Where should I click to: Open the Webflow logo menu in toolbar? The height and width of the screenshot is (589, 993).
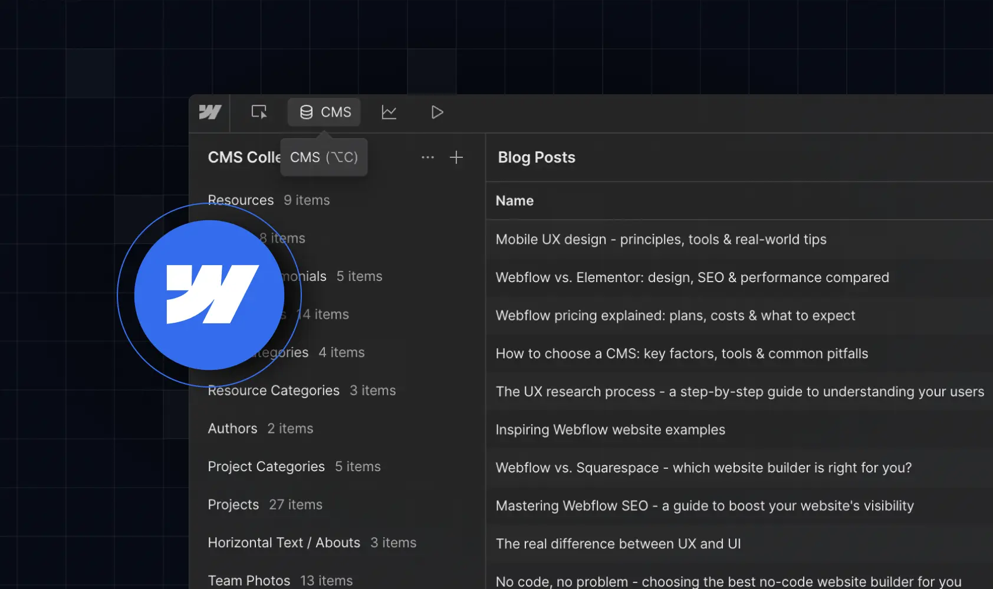click(x=210, y=112)
